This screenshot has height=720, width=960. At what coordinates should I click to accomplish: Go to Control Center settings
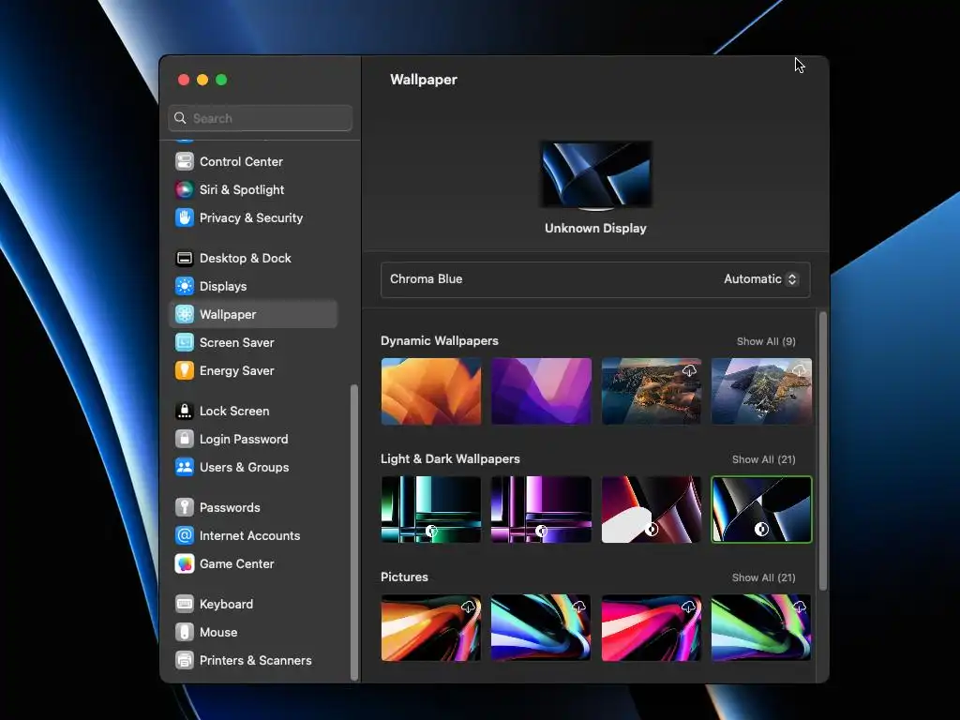pos(241,161)
